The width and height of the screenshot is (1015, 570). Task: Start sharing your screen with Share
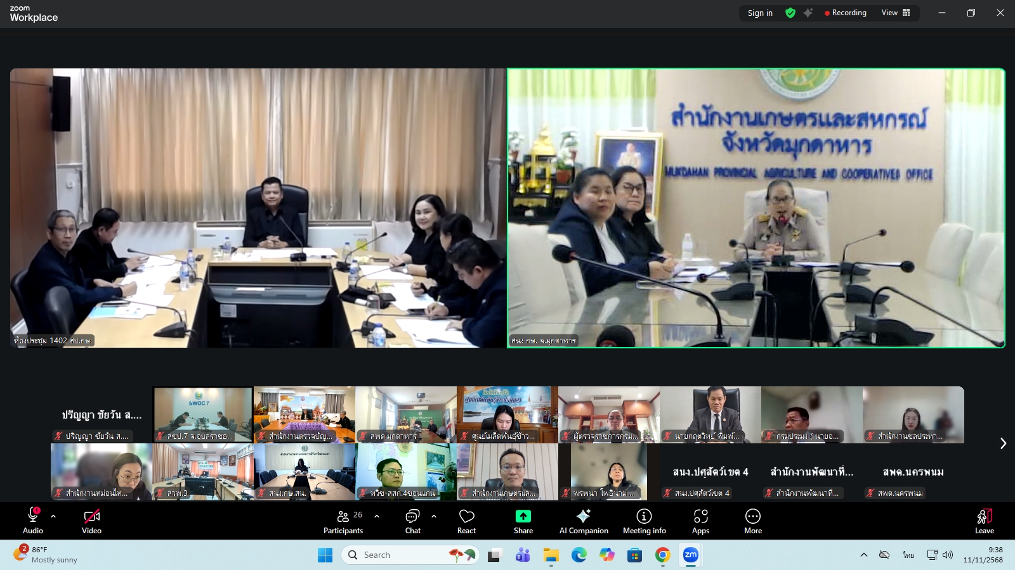tap(522, 521)
